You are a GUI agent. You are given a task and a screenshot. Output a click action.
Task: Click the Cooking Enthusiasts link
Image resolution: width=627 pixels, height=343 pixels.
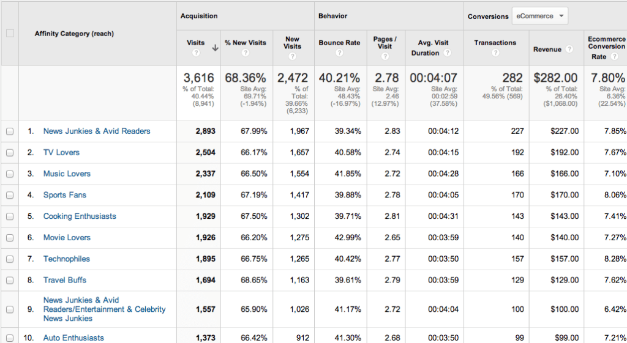coord(80,216)
